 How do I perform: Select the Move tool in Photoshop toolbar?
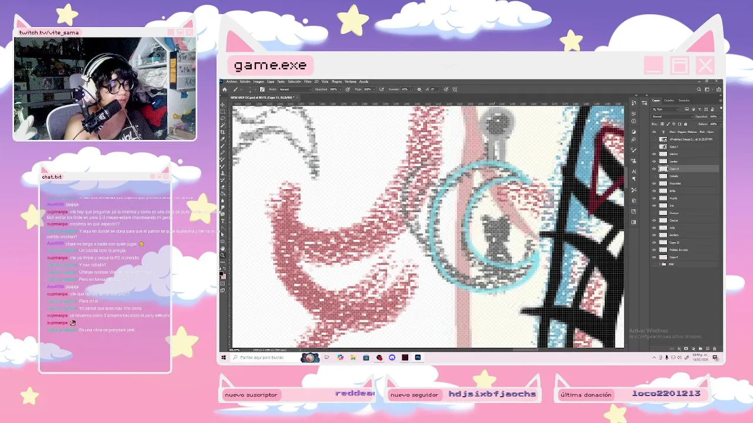coord(222,105)
